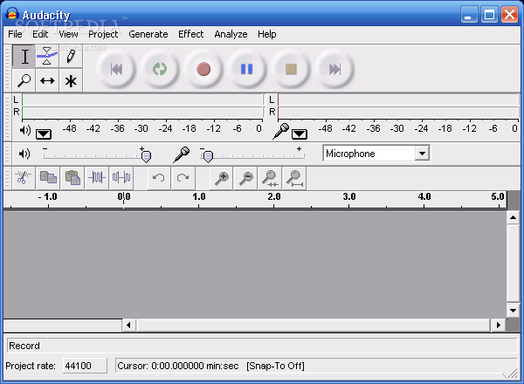Click the 3.0 mark on timeline ruler
This screenshot has height=384, width=524.
348,197
